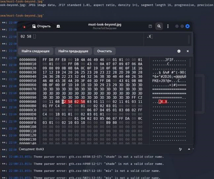Toggle the search magnifier button
Screen dimensions: 214x179
[x=159, y=26]
